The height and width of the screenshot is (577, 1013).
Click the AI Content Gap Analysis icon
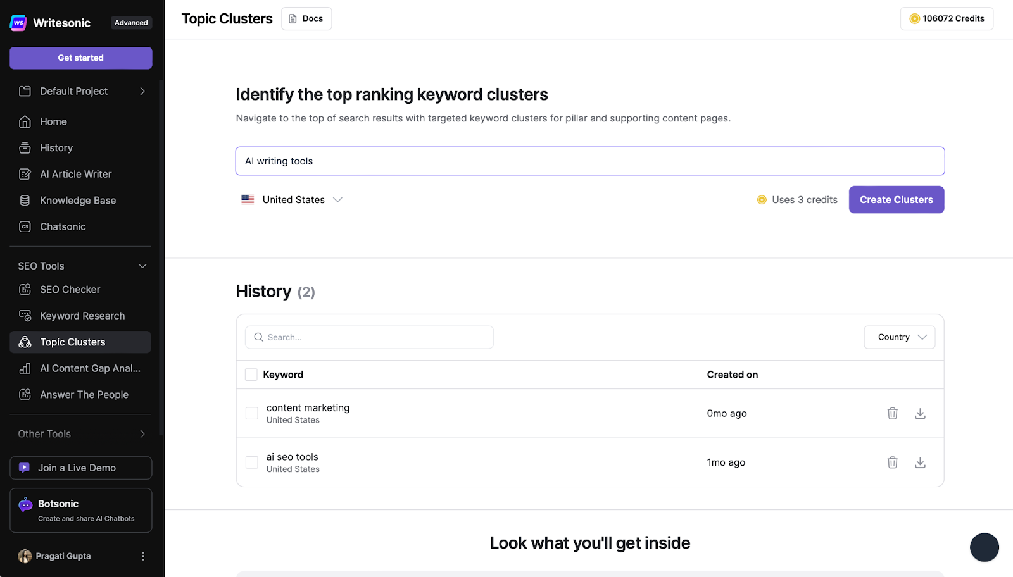(25, 368)
